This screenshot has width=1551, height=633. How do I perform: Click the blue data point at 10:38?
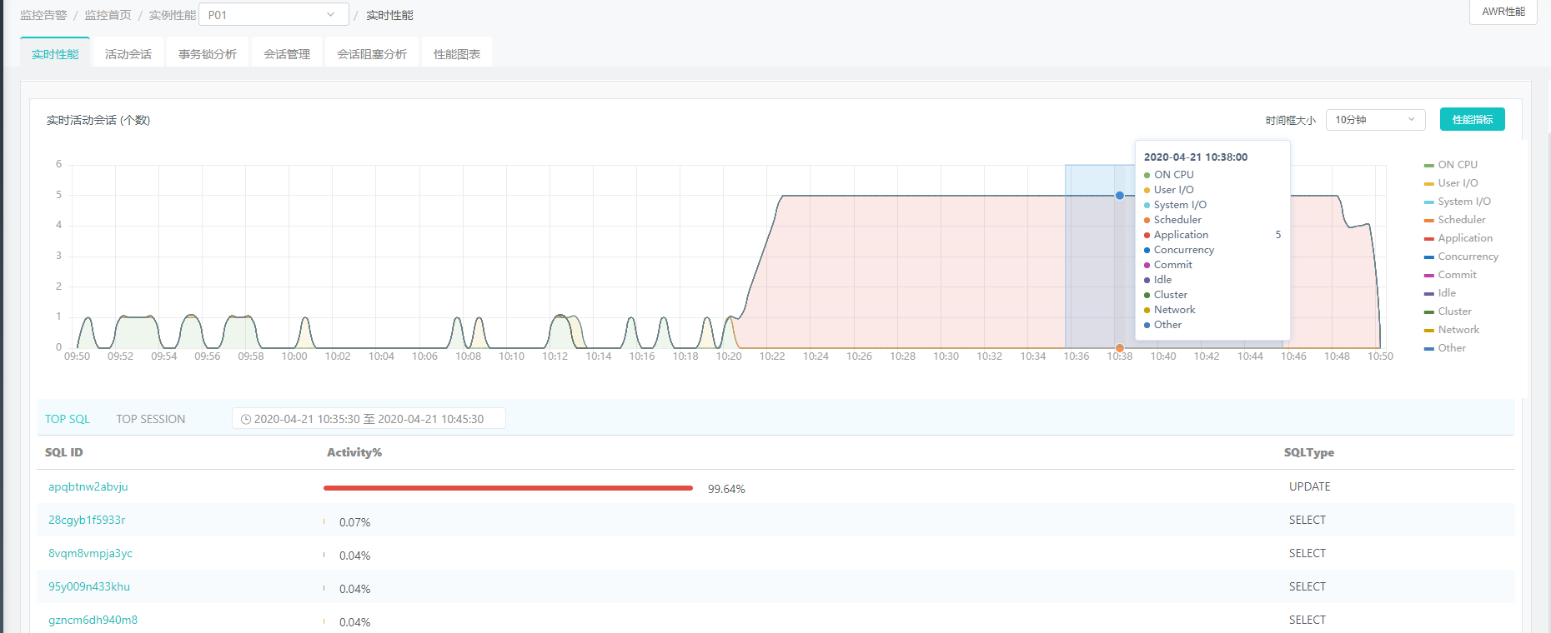point(1120,195)
